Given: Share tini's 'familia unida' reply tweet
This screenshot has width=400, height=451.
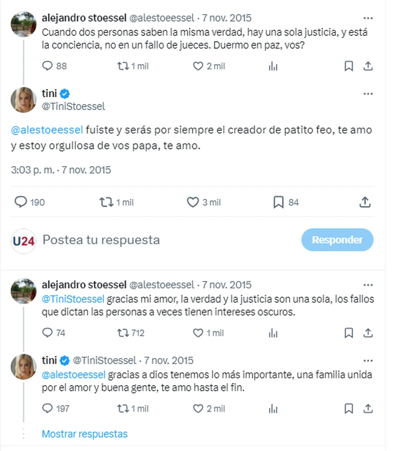Looking at the screenshot, I should tap(368, 408).
